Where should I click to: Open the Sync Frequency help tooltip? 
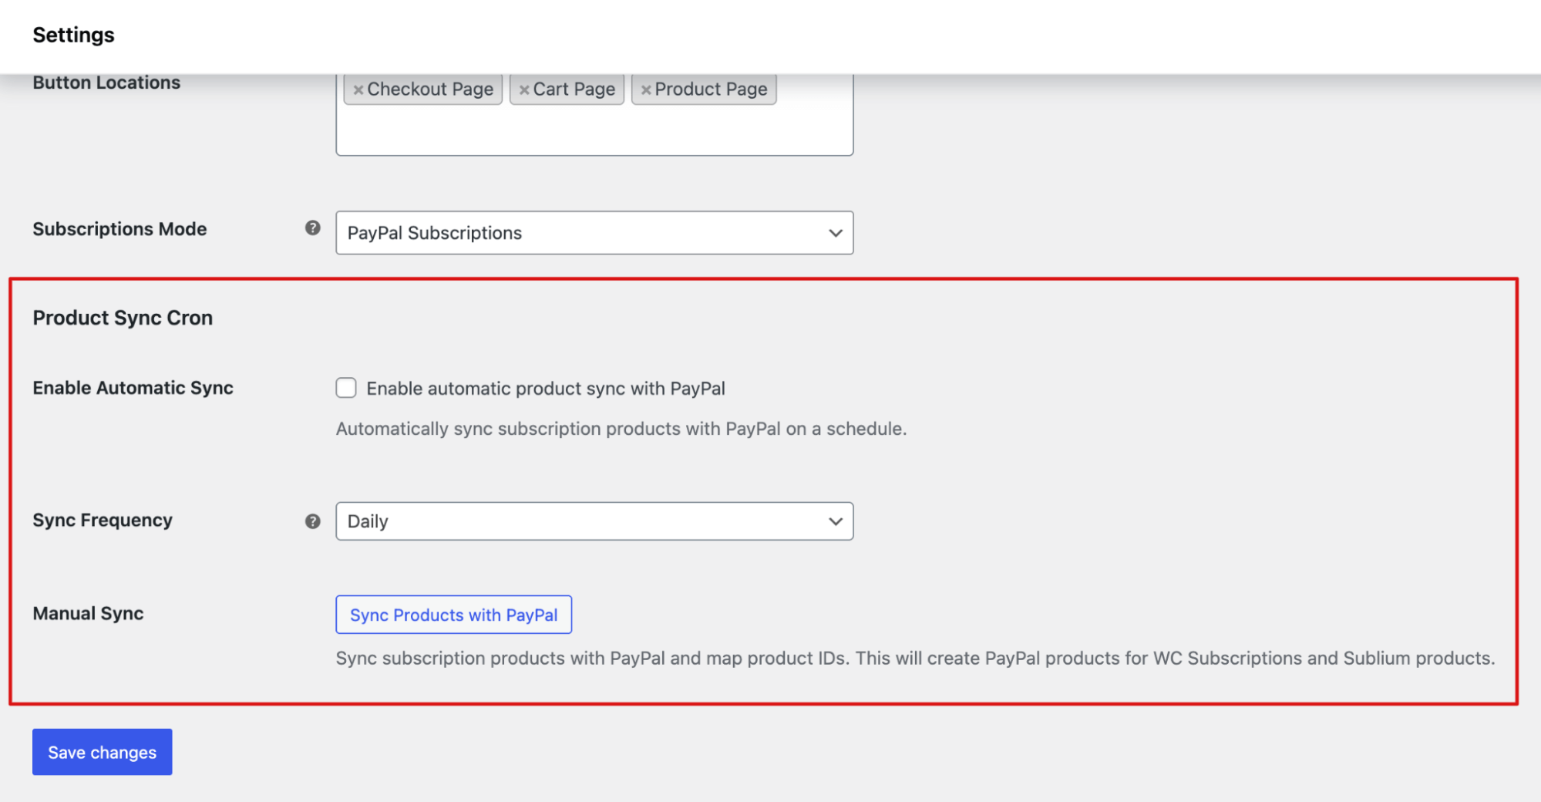coord(311,521)
